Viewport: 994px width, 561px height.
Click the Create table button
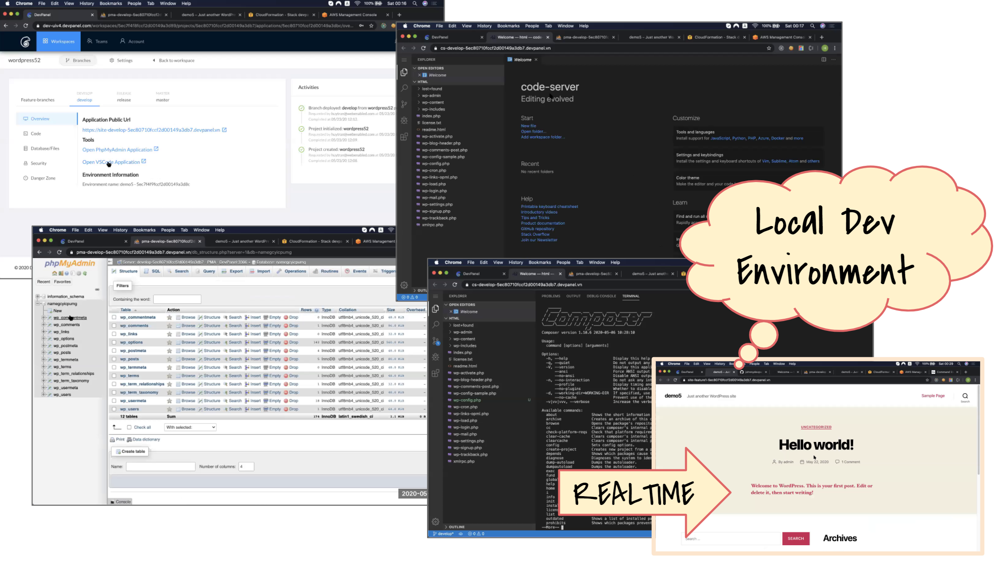130,451
